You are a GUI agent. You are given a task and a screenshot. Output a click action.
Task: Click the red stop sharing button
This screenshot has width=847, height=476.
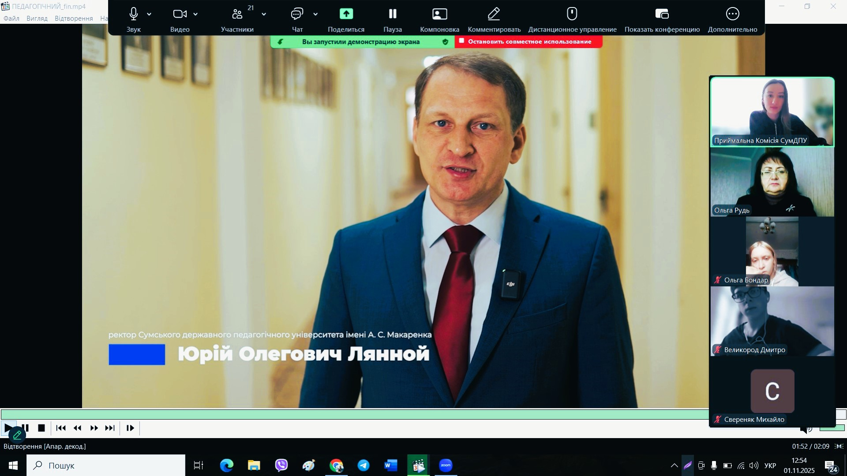click(528, 41)
